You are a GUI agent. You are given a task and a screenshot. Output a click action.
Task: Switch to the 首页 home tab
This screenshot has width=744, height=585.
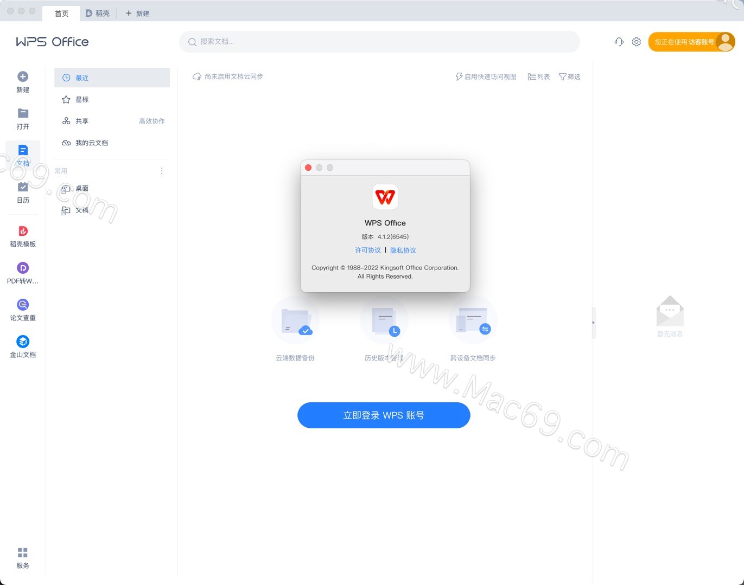coord(61,14)
